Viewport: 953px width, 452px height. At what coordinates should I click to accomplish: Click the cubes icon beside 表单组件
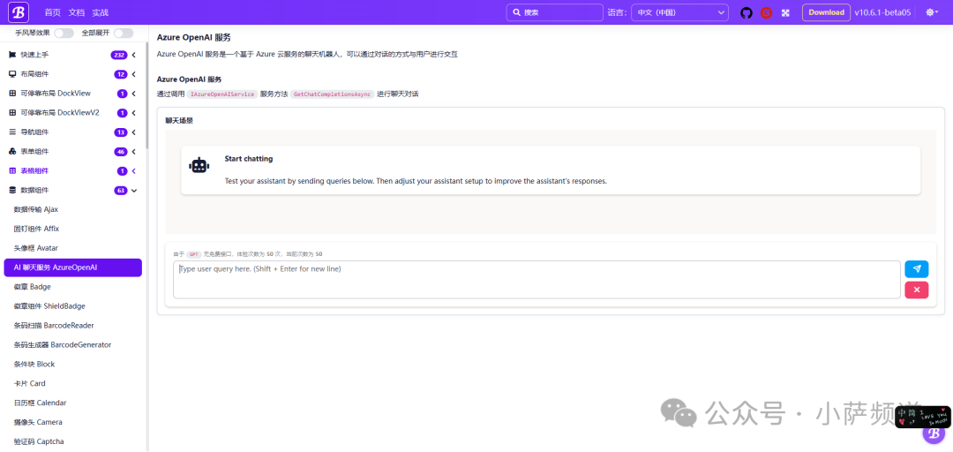pos(12,152)
